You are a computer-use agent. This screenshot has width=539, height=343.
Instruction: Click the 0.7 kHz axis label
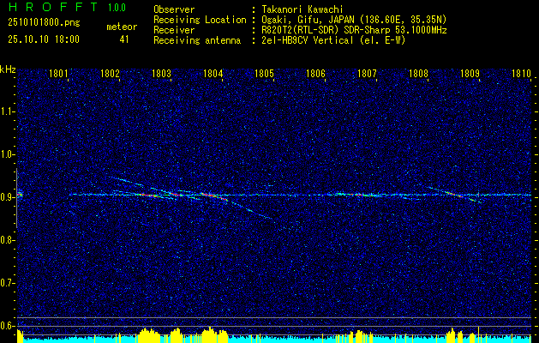(x=8, y=283)
